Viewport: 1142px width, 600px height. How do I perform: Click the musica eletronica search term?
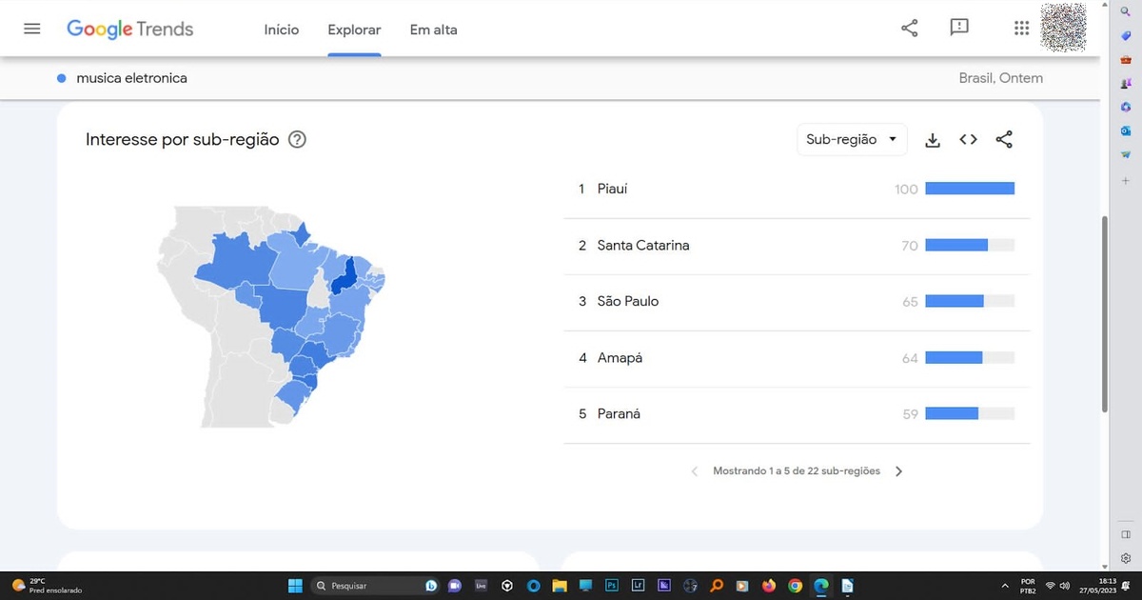pyautogui.click(x=131, y=78)
